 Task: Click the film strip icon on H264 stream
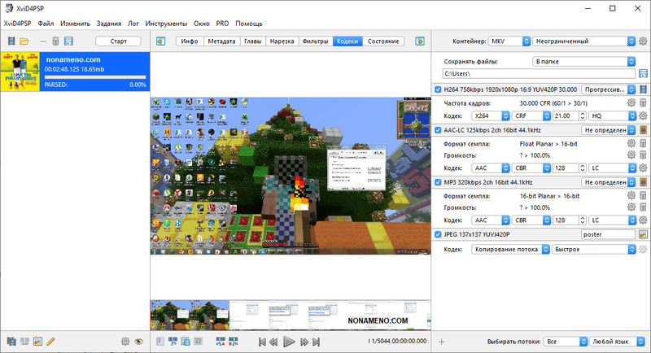[643, 89]
